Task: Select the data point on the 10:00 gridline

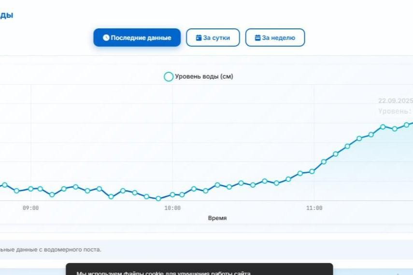Action: [x=172, y=195]
